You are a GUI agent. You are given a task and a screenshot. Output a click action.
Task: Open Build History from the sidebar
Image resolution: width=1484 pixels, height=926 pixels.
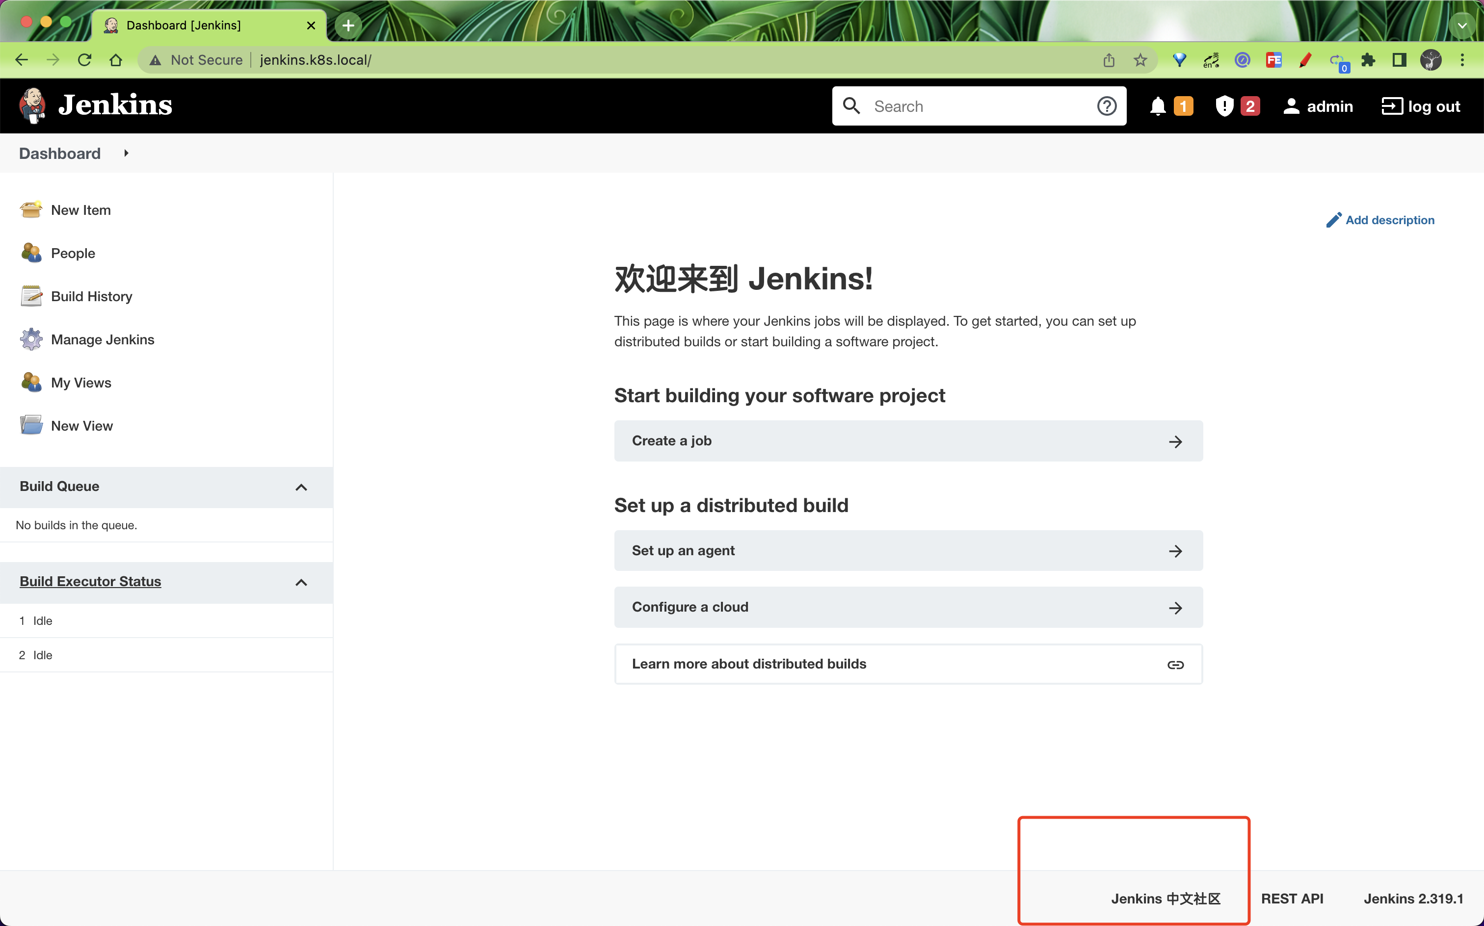coord(31,296)
